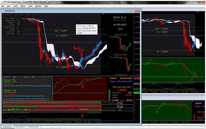Screen dimensions: 206x129
Task: Click the Trix Cross Bull reading
Action: coord(122,93)
